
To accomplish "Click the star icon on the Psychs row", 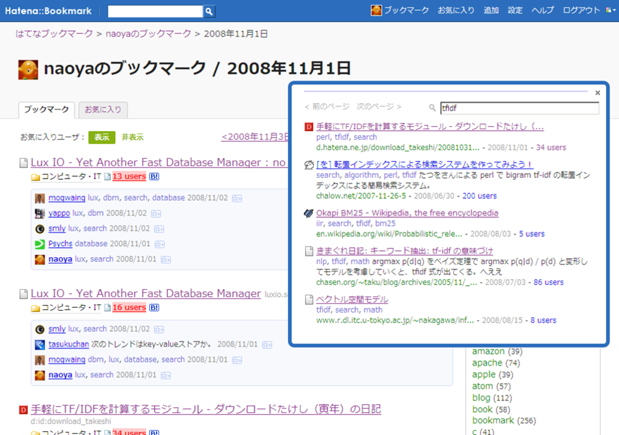I will tap(160, 245).
